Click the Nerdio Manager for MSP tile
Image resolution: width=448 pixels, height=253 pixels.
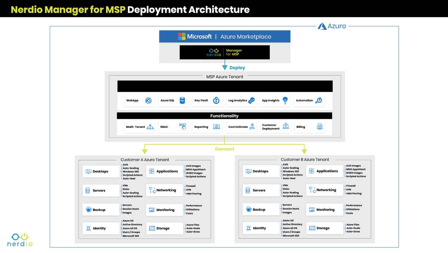(x=225, y=52)
